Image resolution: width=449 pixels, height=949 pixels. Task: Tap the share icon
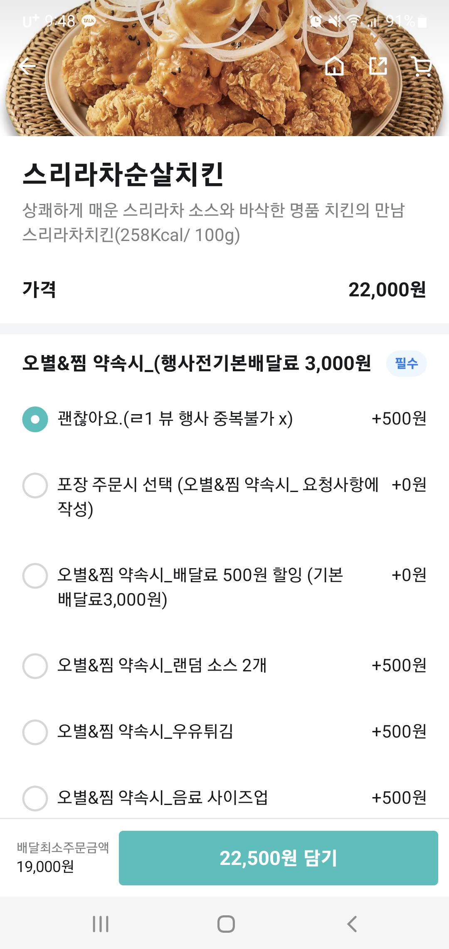tap(378, 66)
